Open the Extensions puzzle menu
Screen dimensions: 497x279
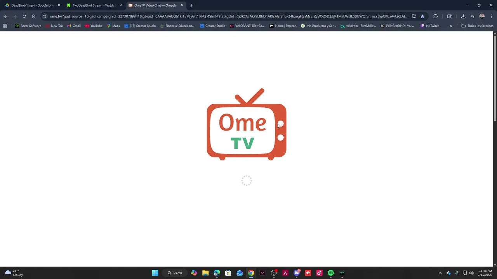pyautogui.click(x=435, y=16)
